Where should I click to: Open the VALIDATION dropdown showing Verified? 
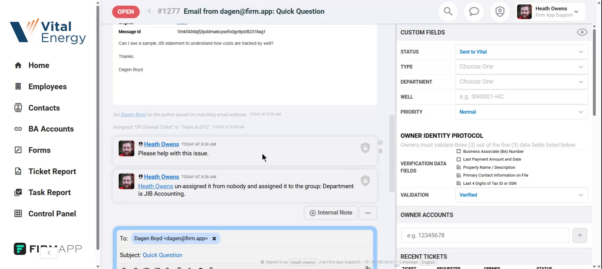point(521,195)
